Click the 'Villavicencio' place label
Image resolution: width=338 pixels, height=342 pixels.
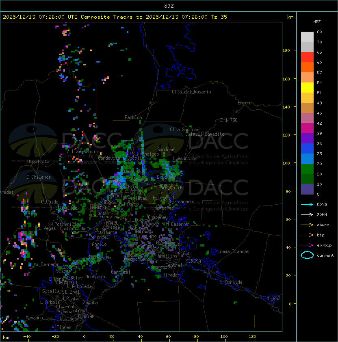click(82, 152)
